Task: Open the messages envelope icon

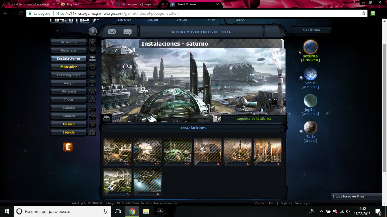Action: (x=112, y=32)
